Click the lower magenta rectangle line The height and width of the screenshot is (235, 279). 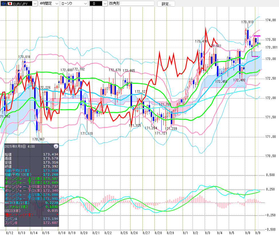click(255, 56)
